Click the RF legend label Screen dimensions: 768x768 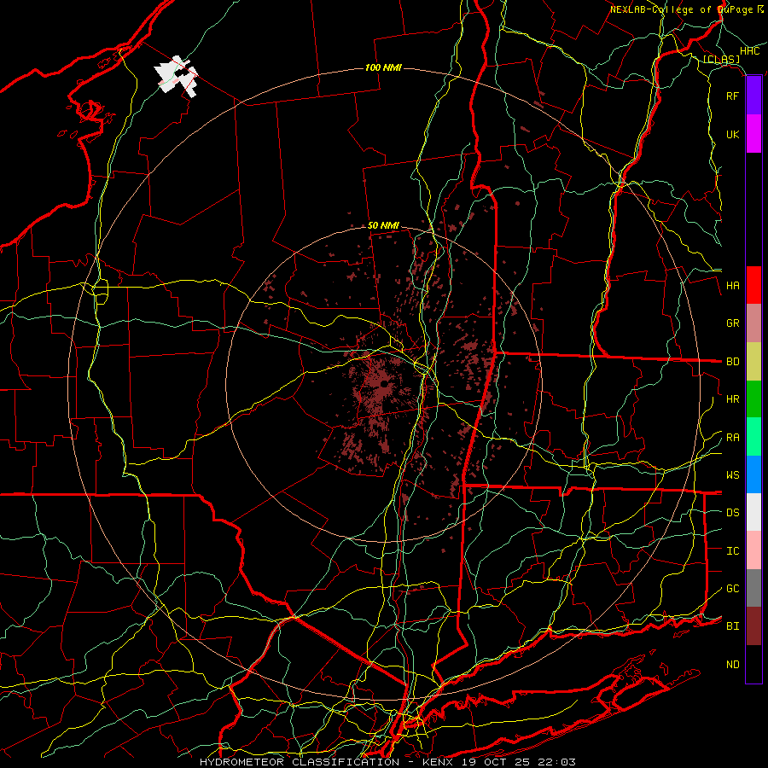click(733, 96)
